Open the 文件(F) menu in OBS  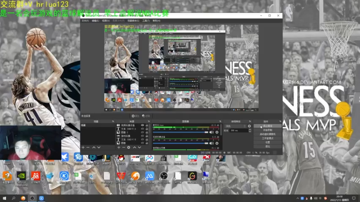(85, 21)
